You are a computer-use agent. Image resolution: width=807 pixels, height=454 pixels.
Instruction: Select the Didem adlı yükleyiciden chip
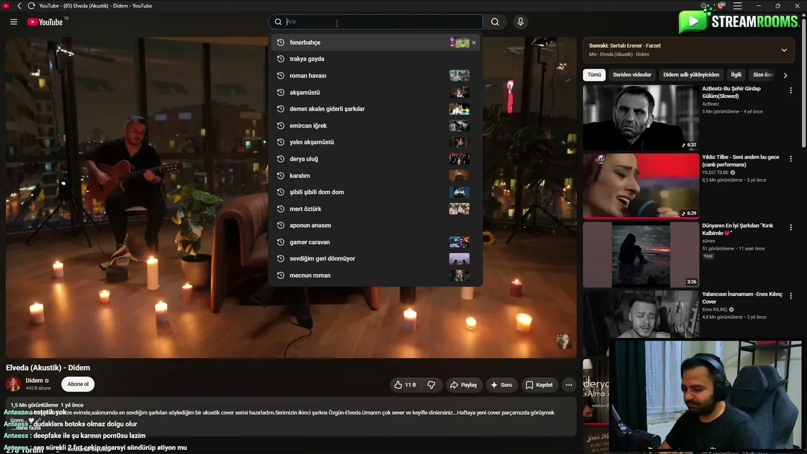pos(691,74)
